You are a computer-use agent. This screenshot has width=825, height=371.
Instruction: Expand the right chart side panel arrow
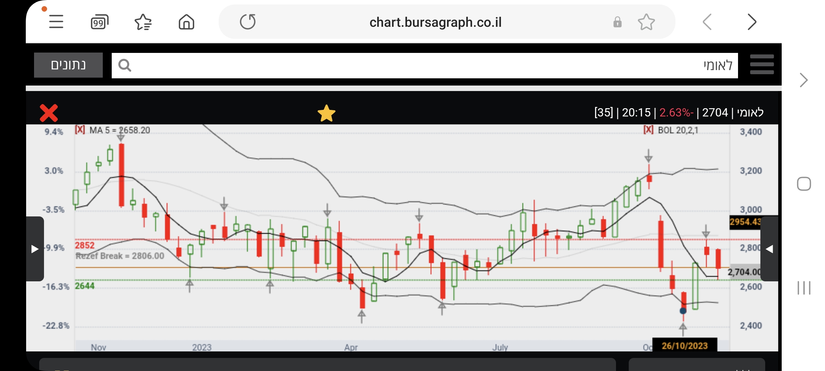[x=769, y=249]
